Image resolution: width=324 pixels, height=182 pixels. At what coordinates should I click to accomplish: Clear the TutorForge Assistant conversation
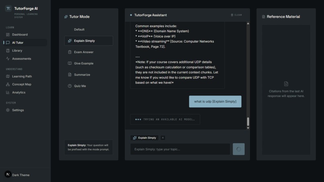[x=236, y=15]
